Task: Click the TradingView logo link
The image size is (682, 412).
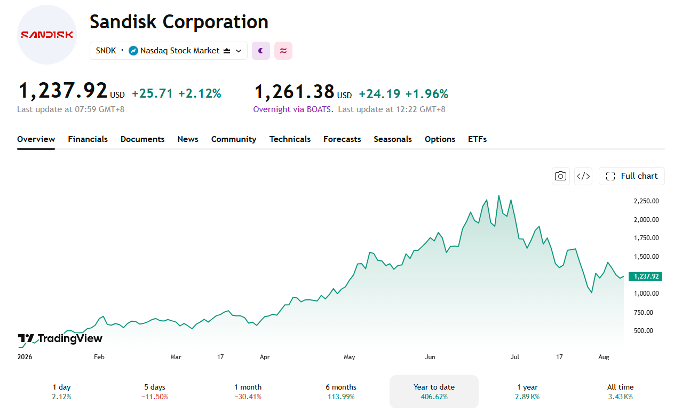Action: click(x=60, y=338)
